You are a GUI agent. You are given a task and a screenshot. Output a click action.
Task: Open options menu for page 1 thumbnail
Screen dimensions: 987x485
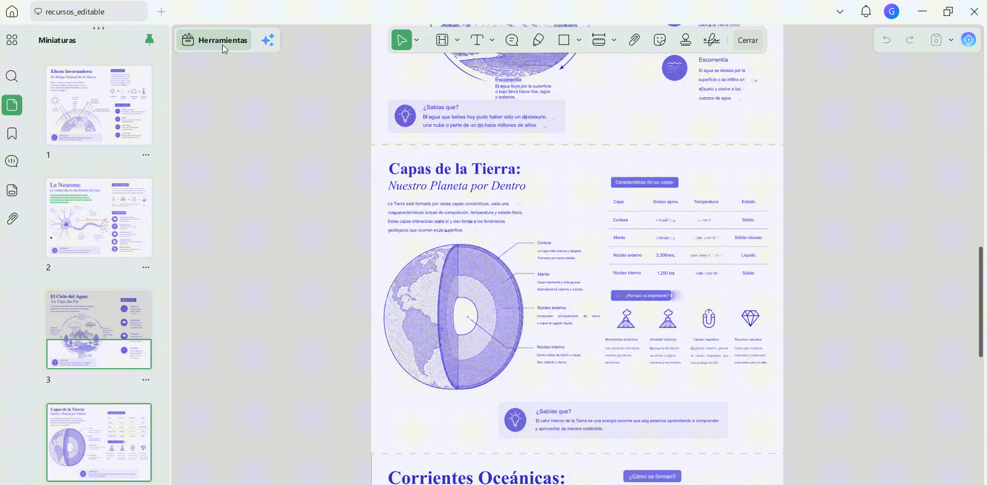click(x=146, y=155)
